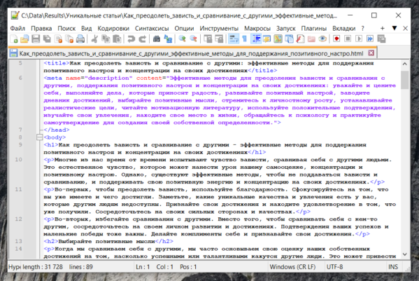Viewport: 419px width, 281px height.
Task: Toggle INS insert mode in status bar
Action: (x=393, y=267)
